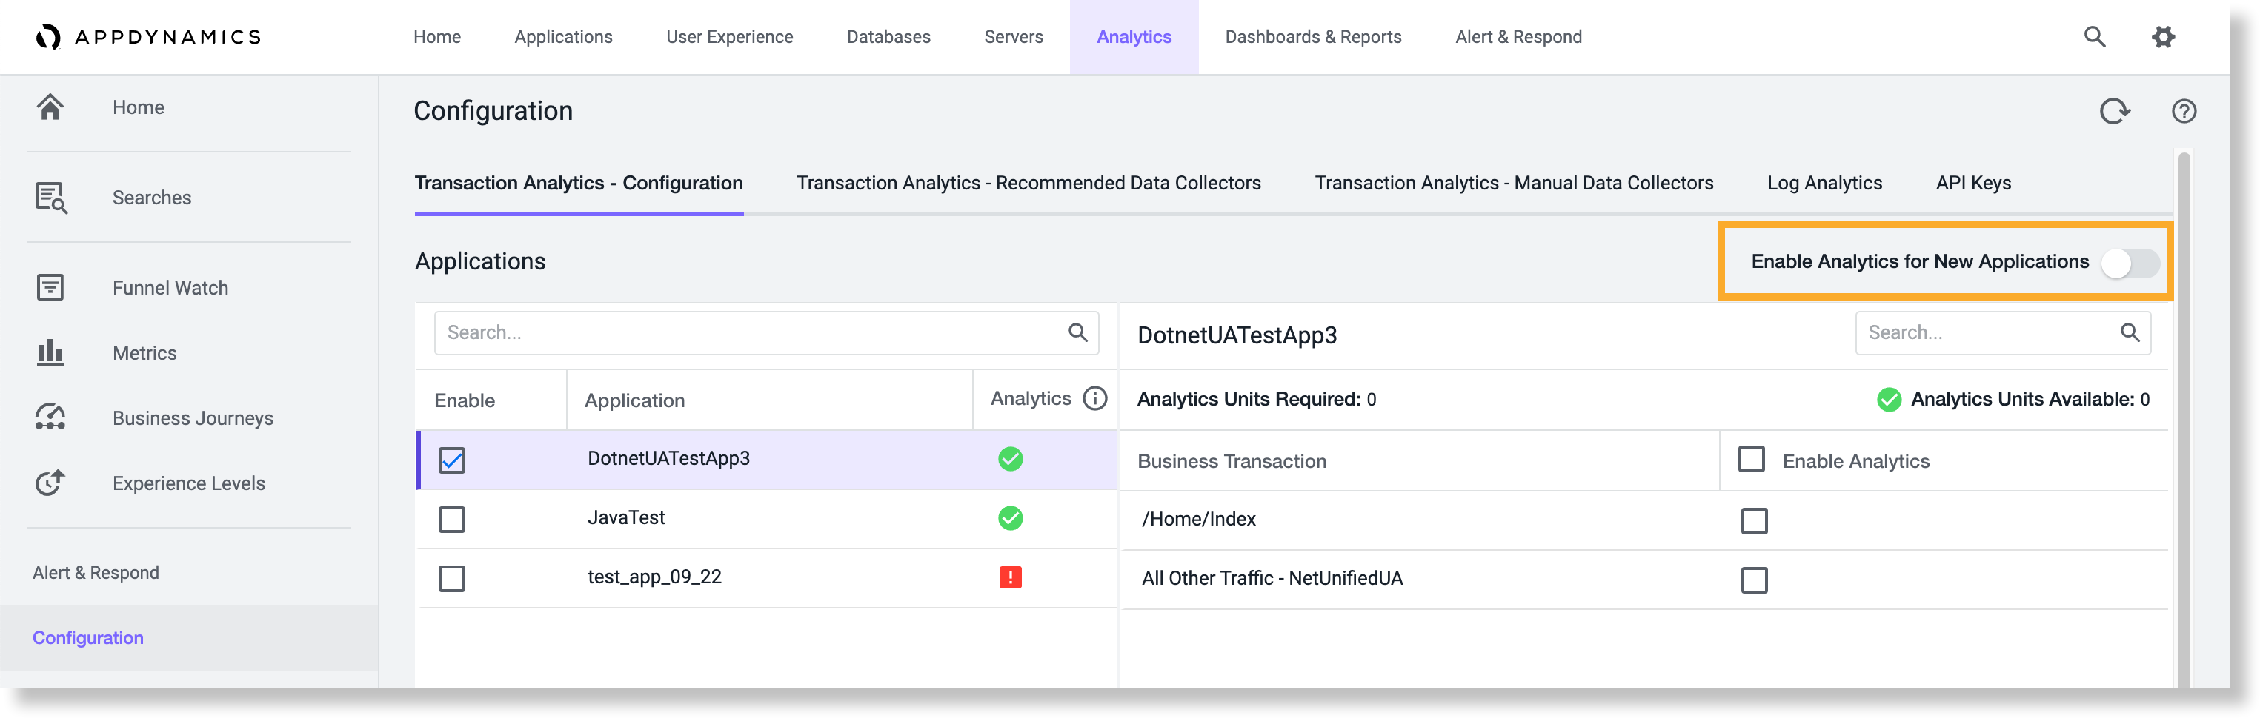Open the search magnifier in top bar

click(2094, 37)
